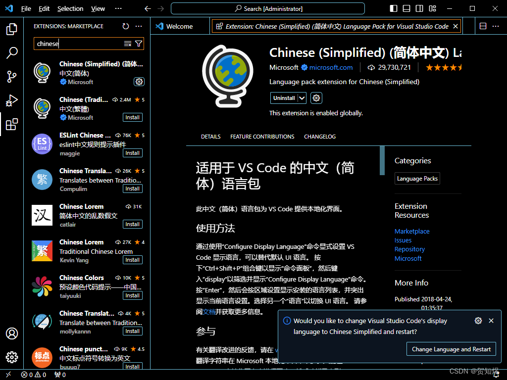Install ESLint Chinese rules extension

coord(133,153)
